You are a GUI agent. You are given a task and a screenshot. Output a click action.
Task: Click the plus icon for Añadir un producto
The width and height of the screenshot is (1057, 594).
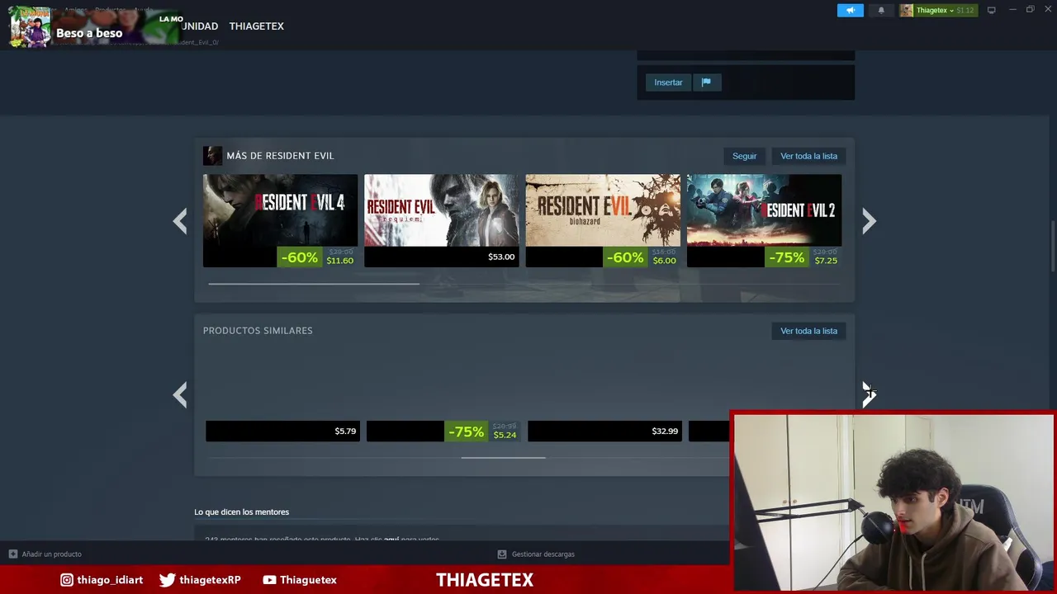[x=12, y=554]
